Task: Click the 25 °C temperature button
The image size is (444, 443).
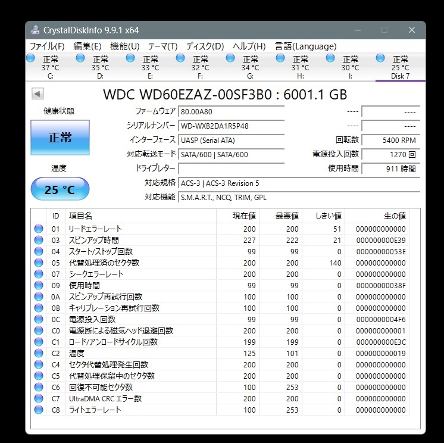Action: pos(60,189)
